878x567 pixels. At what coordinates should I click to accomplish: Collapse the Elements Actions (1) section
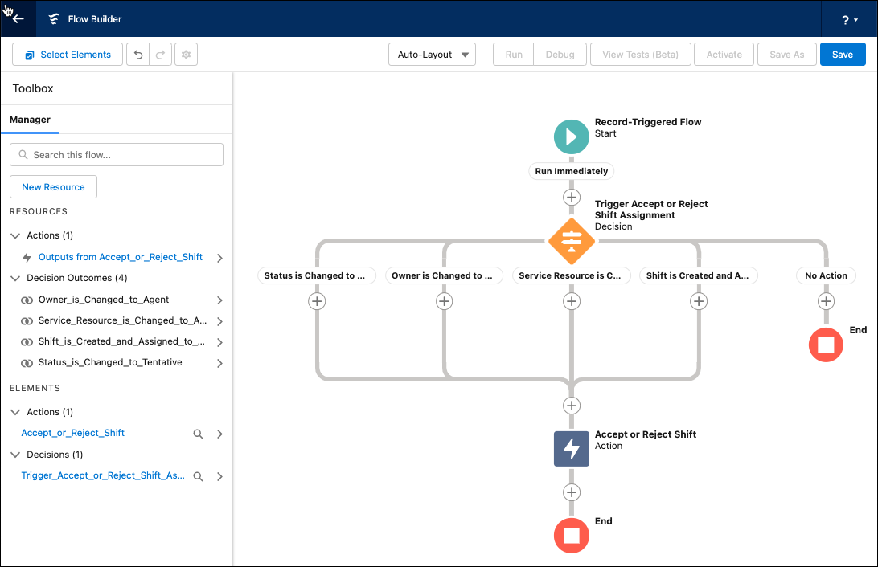15,412
